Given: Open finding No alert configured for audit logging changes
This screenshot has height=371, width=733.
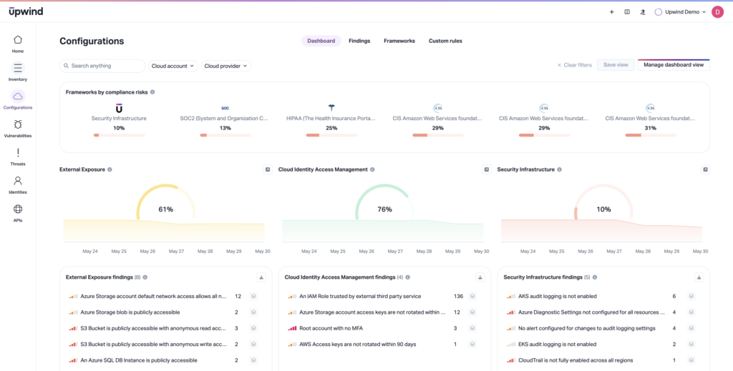Looking at the screenshot, I should click(587, 329).
